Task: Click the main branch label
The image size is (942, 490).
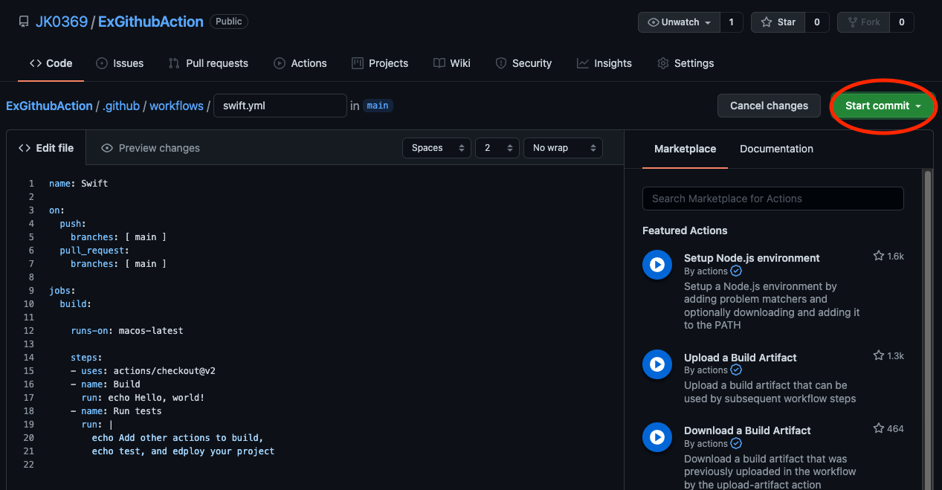Action: click(378, 106)
